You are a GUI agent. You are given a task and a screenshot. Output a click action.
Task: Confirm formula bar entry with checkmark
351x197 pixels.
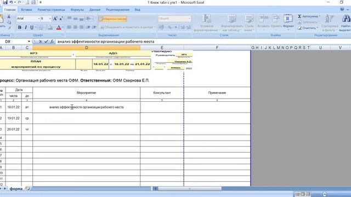[46, 42]
